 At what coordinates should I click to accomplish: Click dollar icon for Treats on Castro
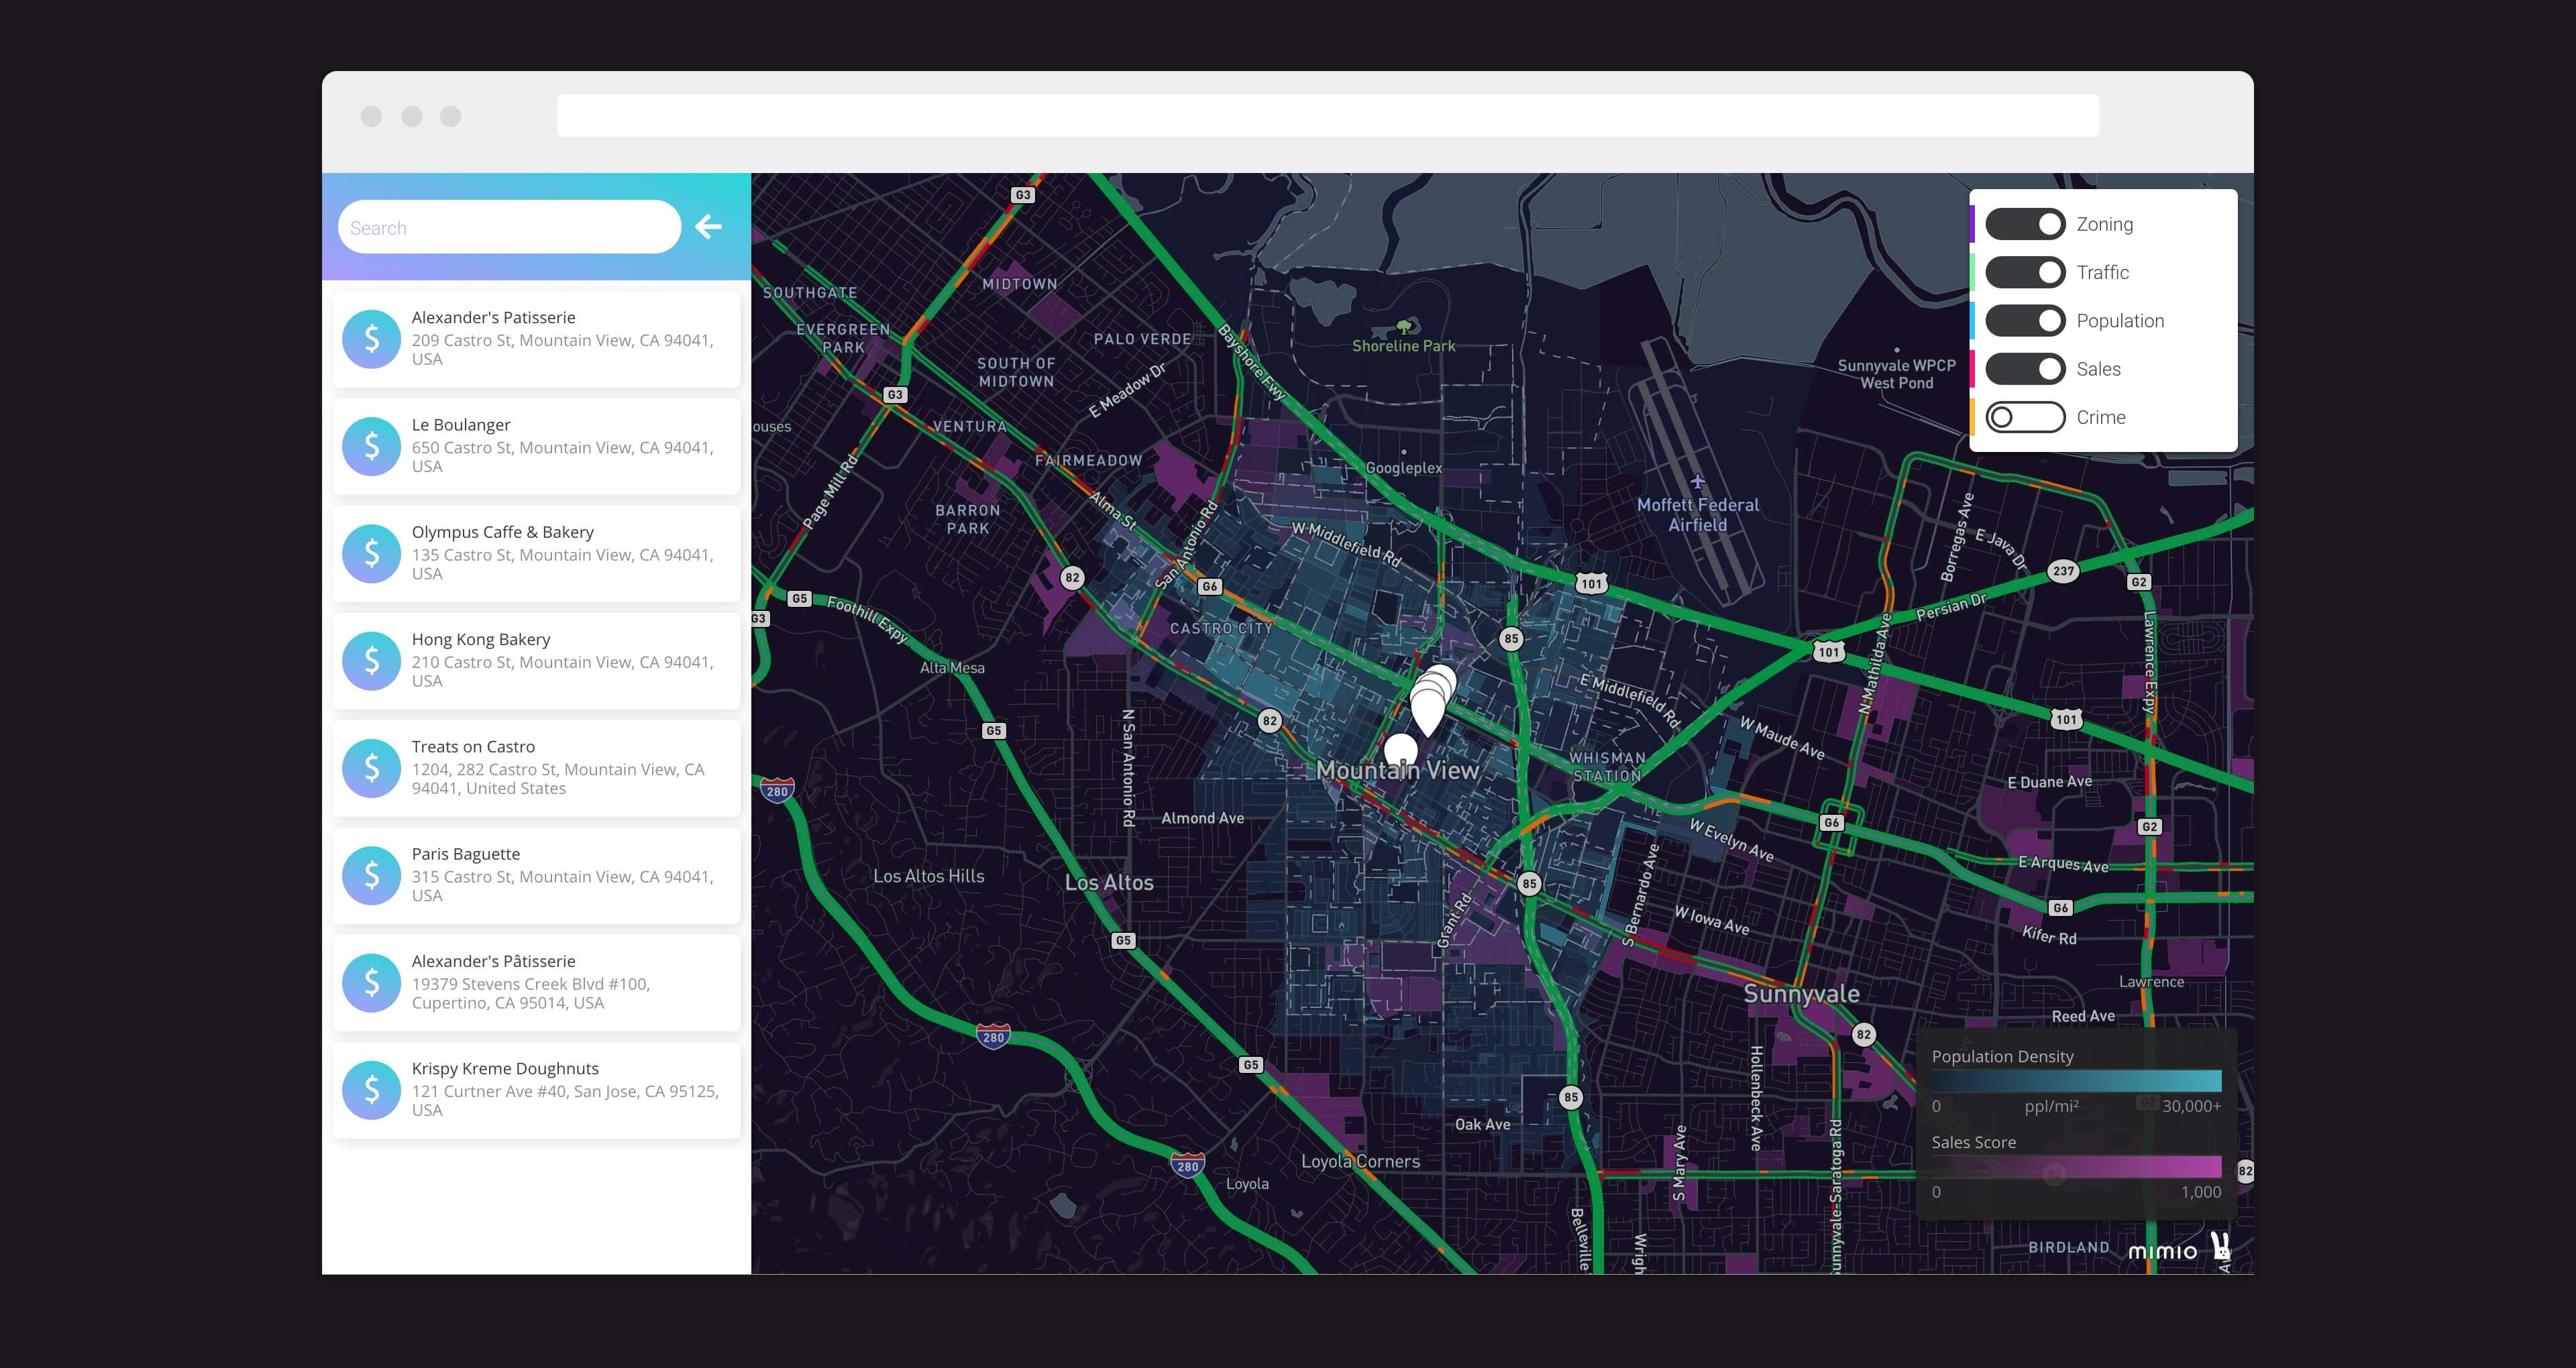pyautogui.click(x=371, y=768)
